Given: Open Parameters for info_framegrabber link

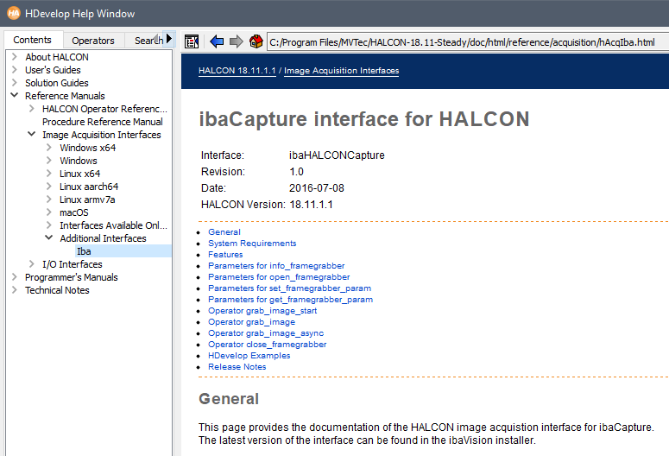Looking at the screenshot, I should [276, 266].
